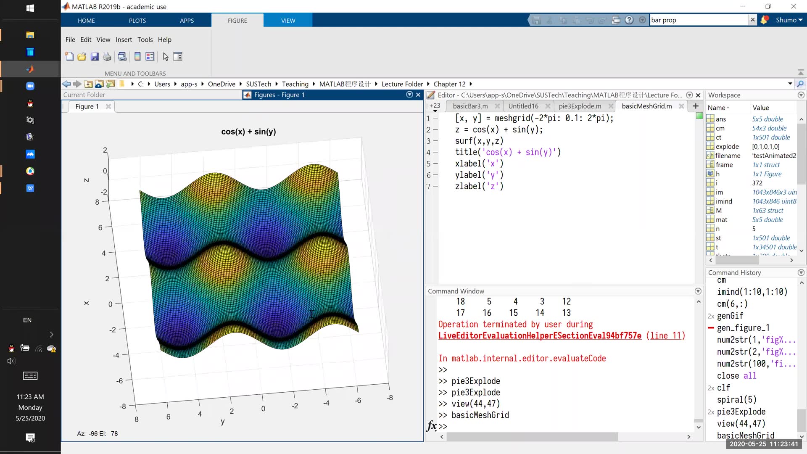The image size is (807, 454).
Task: Insert a colorbar via the toolbar icon
Action: tap(137, 57)
